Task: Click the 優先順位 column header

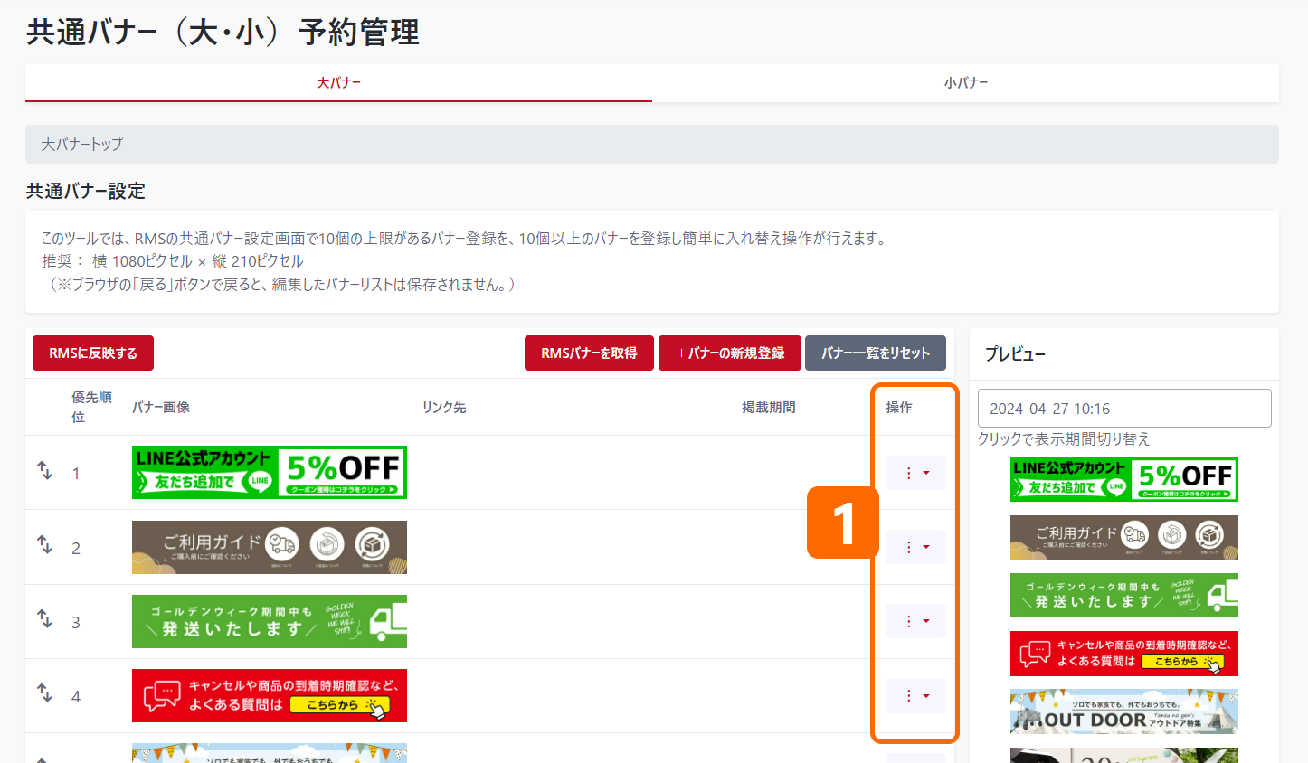Action: click(91, 407)
